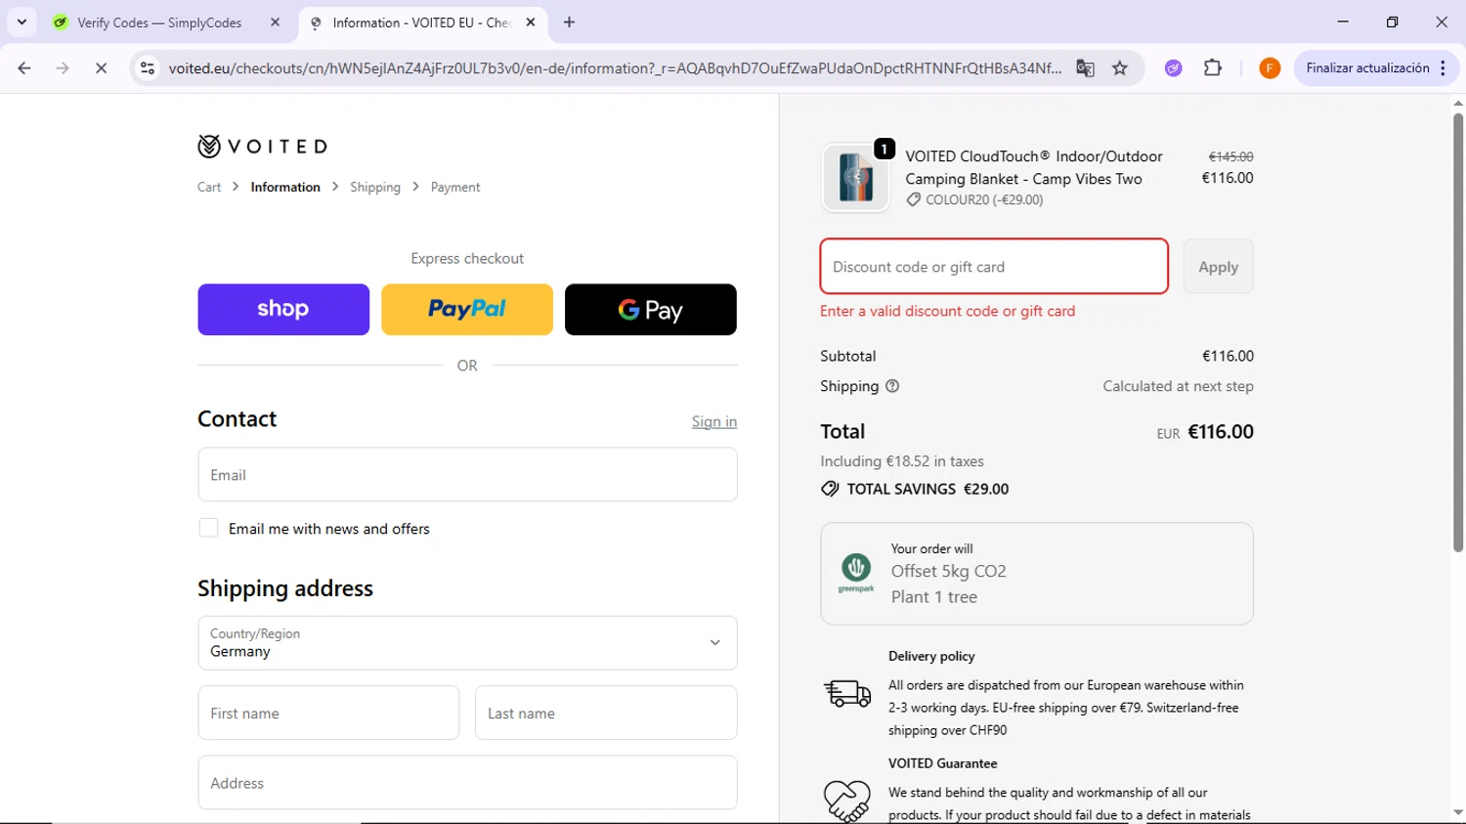Viewport: 1466px width, 824px height.
Task: Click the VOITED Guarantee handshake heart icon
Action: pos(847,802)
